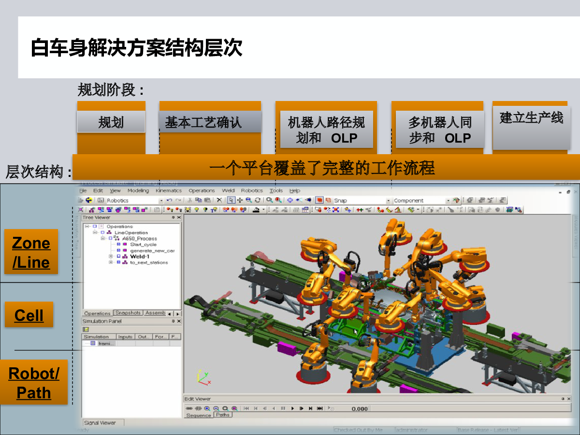Toggle the A650_Process checkbox
Image resolution: width=580 pixels, height=435 pixels.
(x=110, y=238)
